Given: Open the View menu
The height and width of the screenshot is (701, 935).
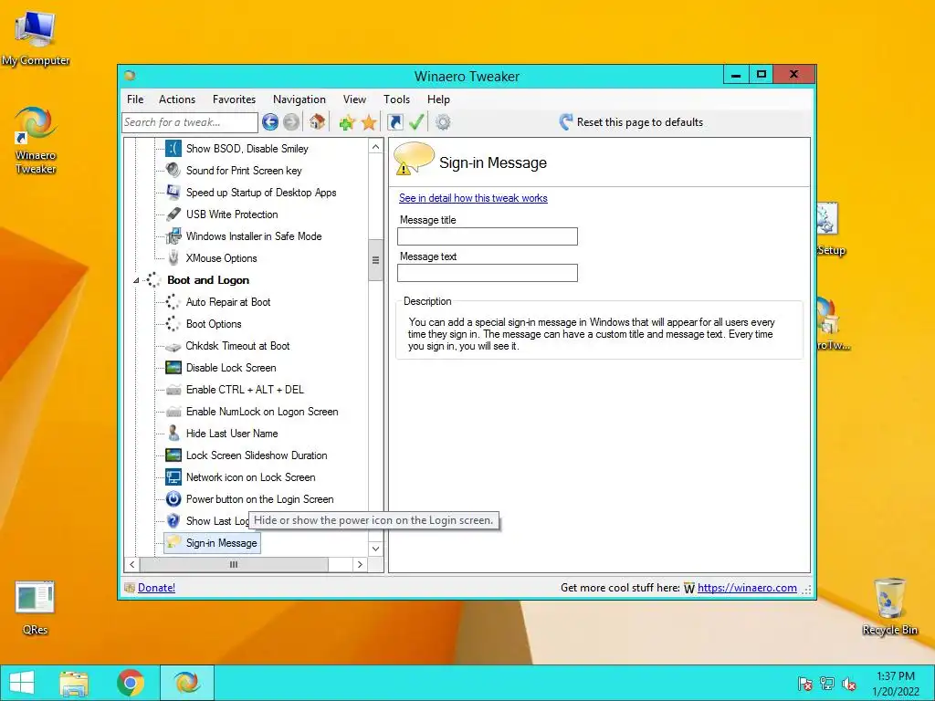Looking at the screenshot, I should [x=354, y=99].
